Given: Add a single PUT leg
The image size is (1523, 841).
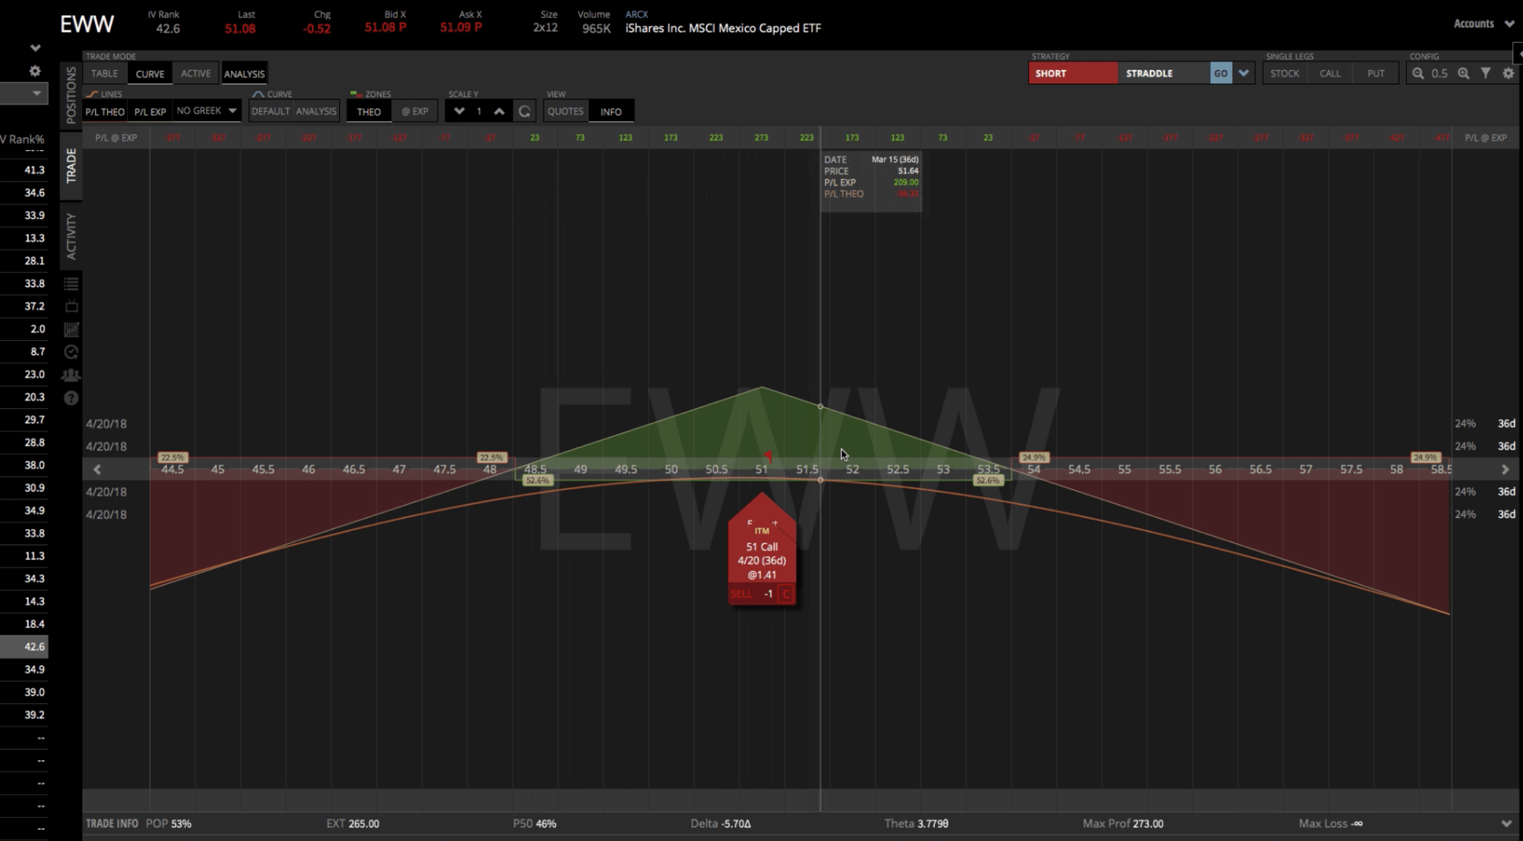Looking at the screenshot, I should [x=1375, y=73].
